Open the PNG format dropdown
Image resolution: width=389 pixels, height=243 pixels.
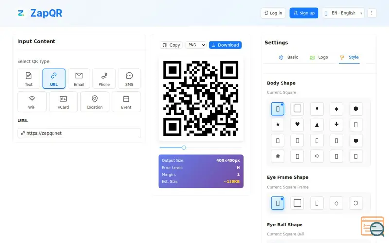click(x=196, y=45)
